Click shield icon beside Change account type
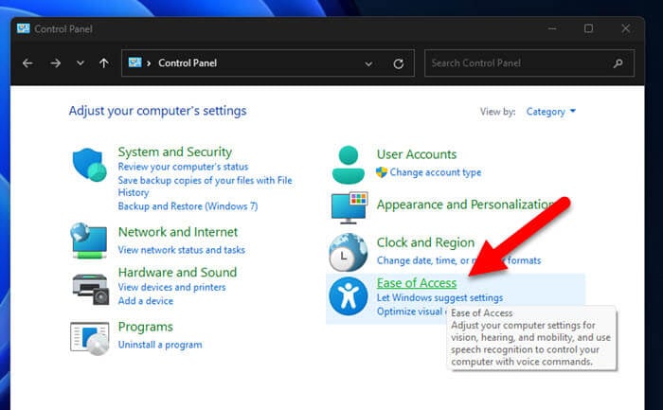This screenshot has width=663, height=410. click(382, 172)
